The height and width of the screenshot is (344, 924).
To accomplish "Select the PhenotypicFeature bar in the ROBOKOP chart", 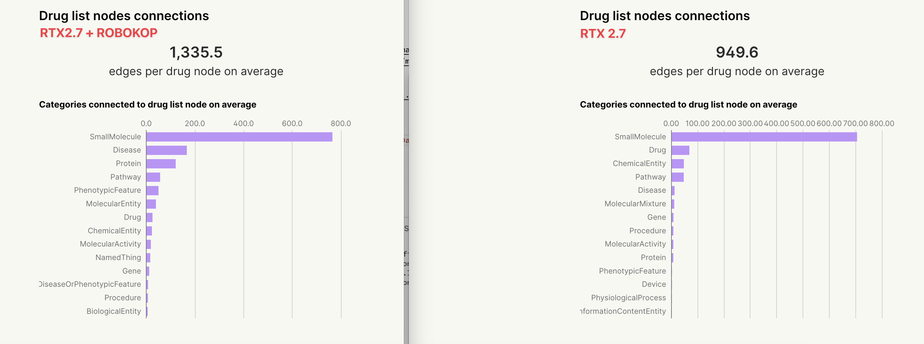I will coord(153,191).
